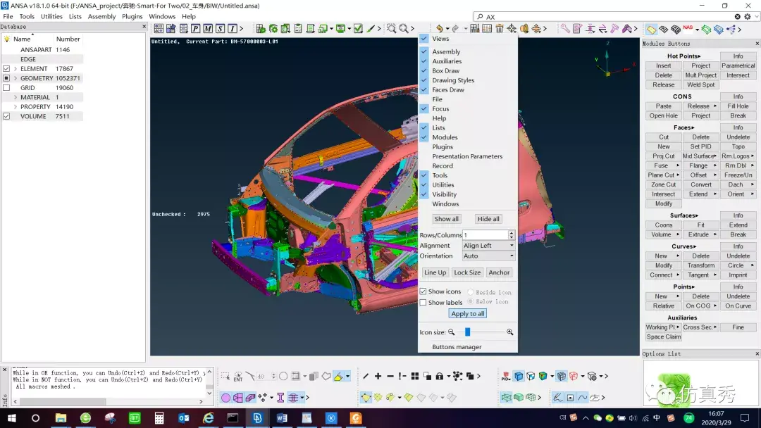This screenshot has height=428, width=761.
Task: Open the Alignment dropdown showing Align Left
Action: (x=488, y=246)
